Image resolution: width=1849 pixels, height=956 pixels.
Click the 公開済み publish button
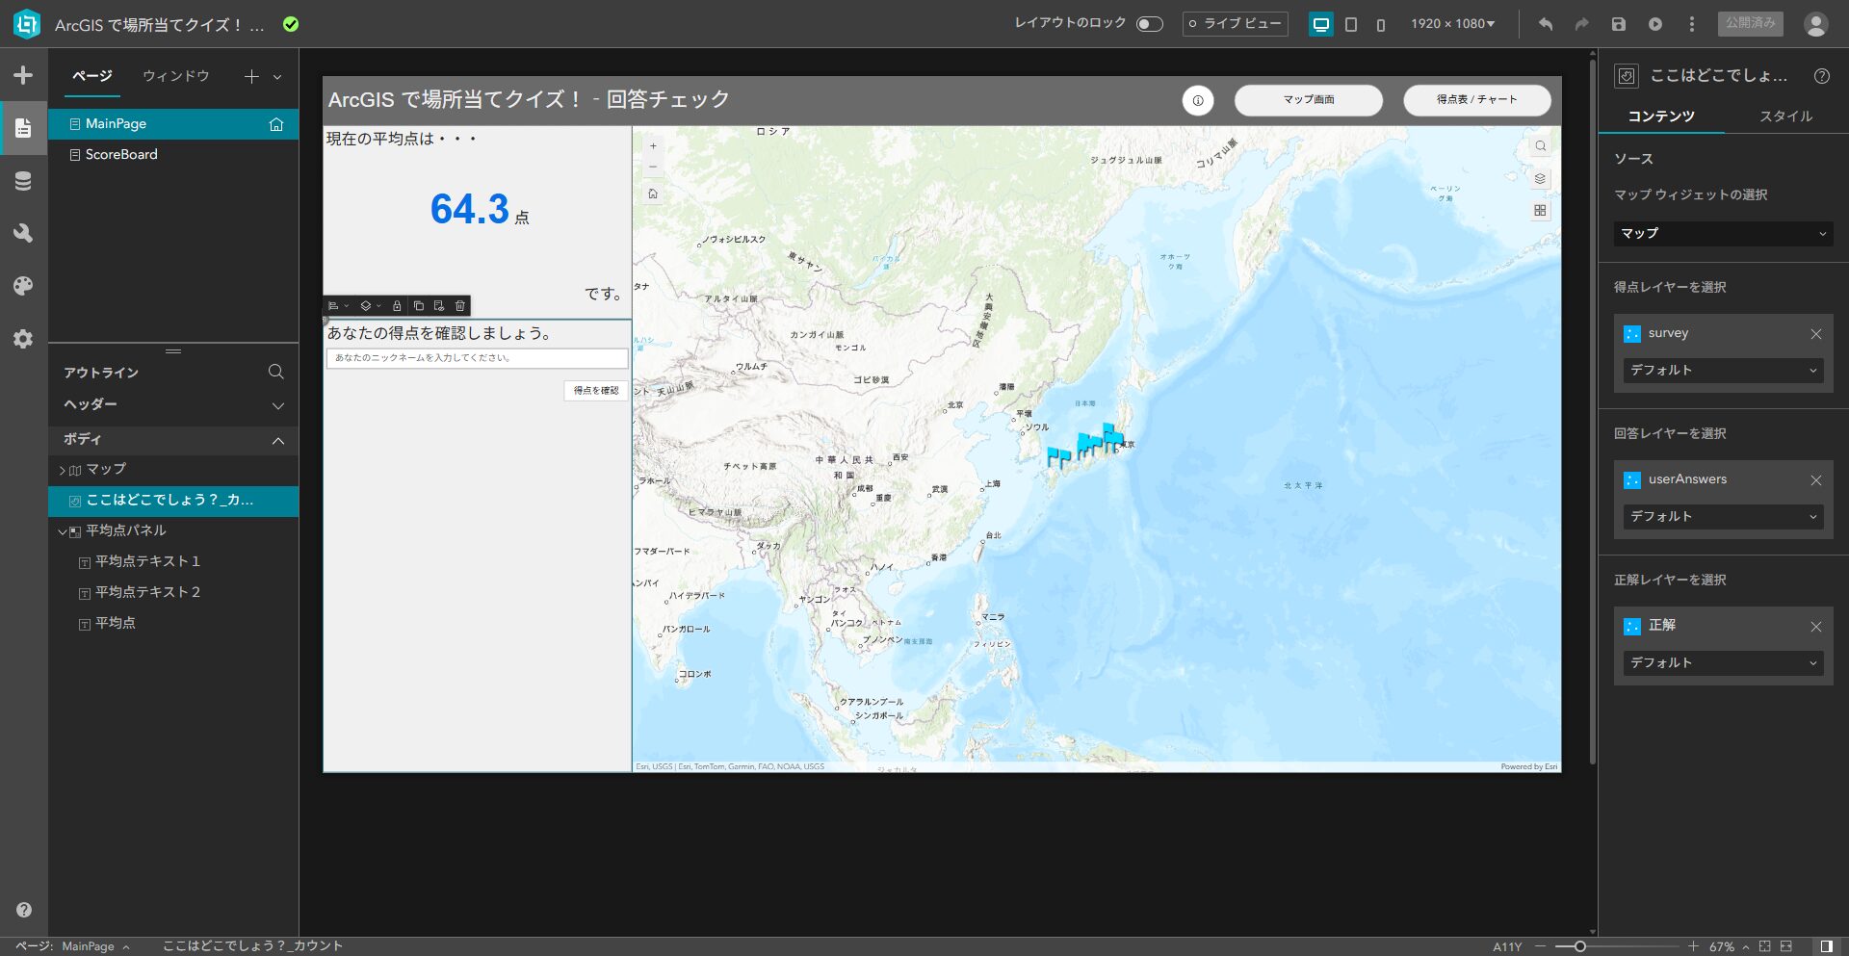click(x=1750, y=24)
